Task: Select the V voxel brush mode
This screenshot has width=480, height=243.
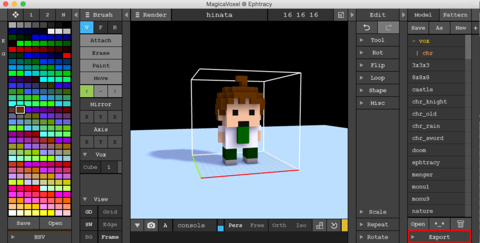Action: [x=87, y=28]
